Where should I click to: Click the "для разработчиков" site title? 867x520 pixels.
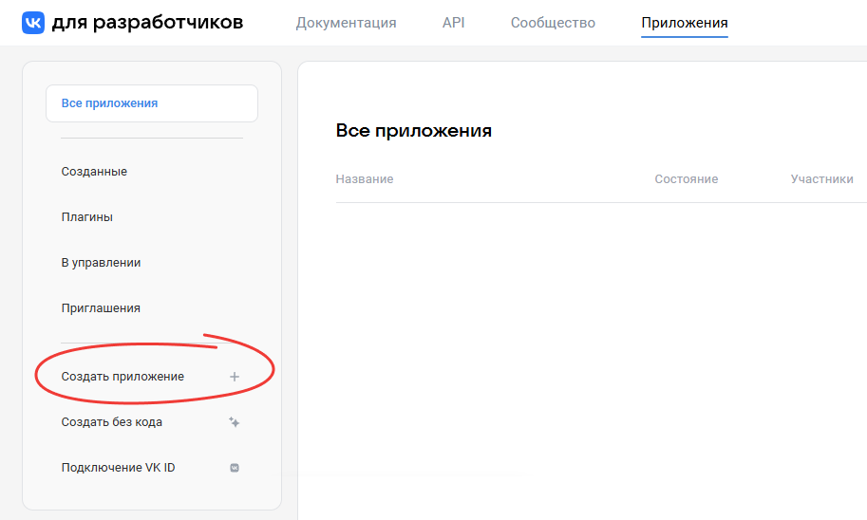(x=147, y=22)
